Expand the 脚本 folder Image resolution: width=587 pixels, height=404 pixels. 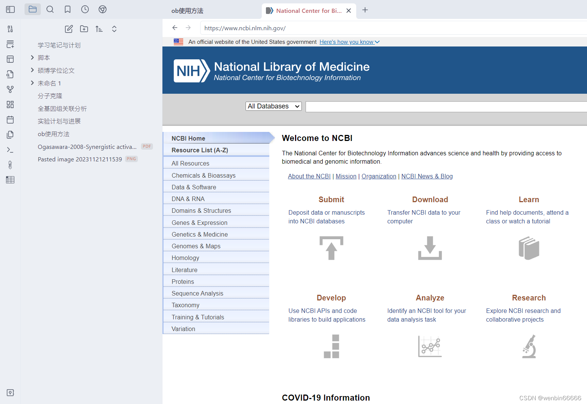pyautogui.click(x=32, y=57)
